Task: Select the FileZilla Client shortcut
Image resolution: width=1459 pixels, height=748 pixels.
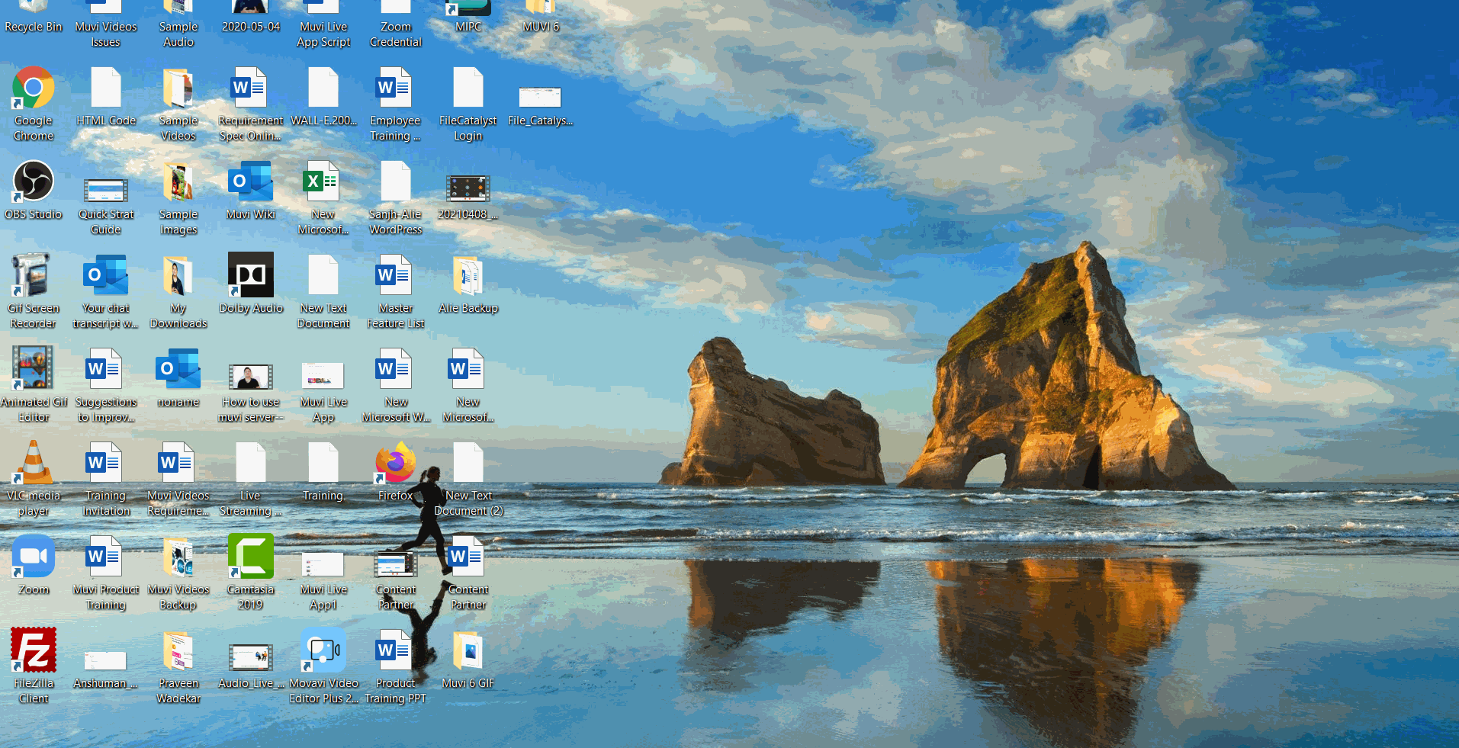Action: (34, 666)
